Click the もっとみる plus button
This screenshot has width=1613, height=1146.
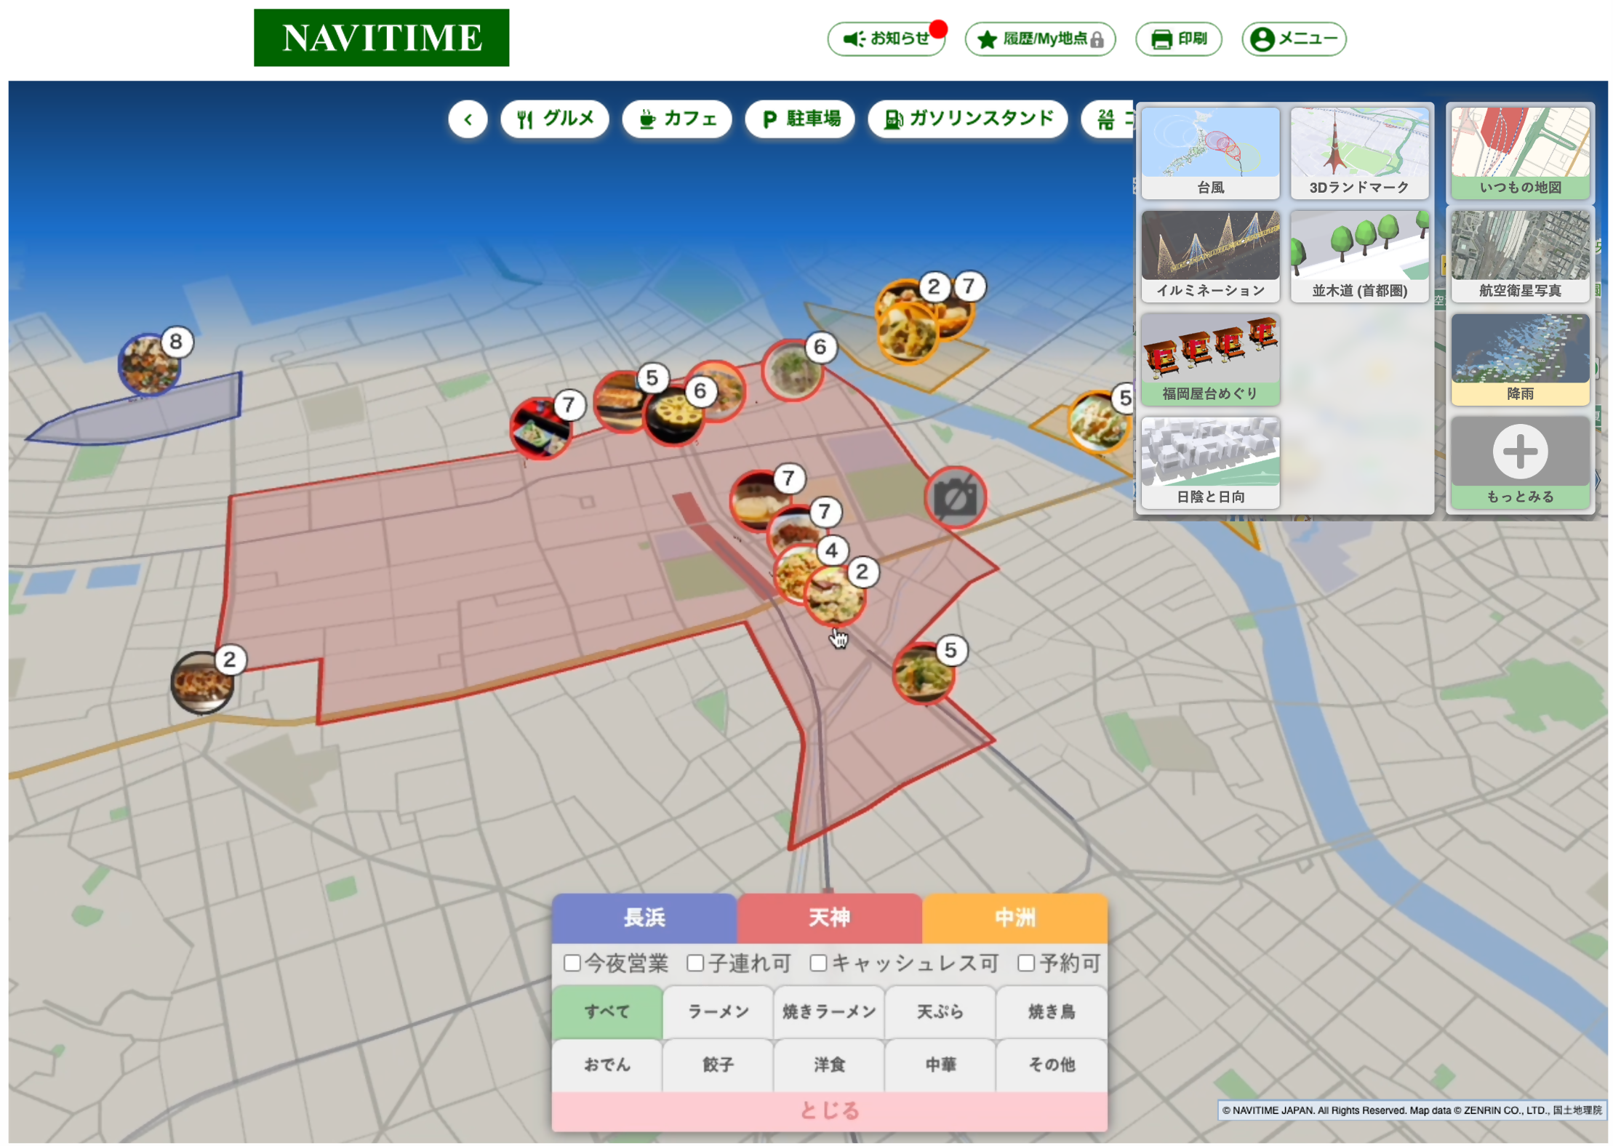click(x=1520, y=462)
